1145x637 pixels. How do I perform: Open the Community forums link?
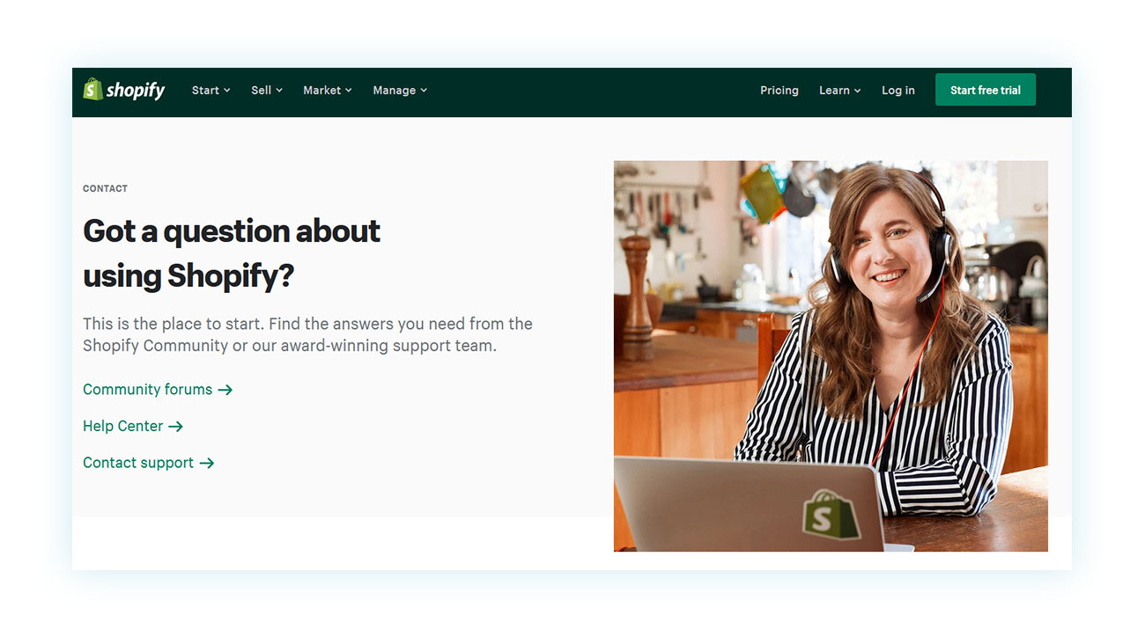148,390
